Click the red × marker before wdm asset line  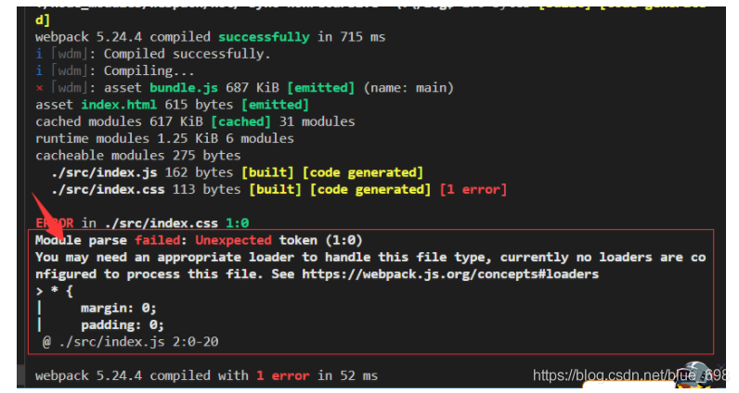pos(40,88)
